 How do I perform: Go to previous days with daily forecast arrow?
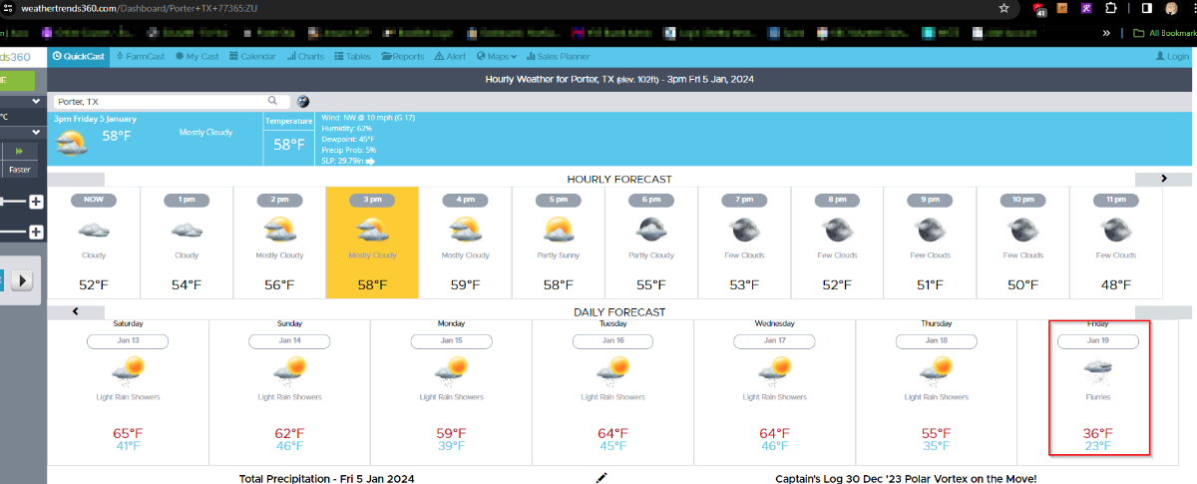[x=76, y=311]
